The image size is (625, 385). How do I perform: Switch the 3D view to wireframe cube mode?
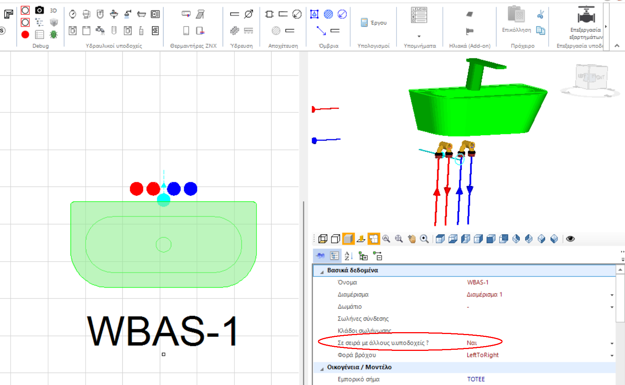tap(323, 239)
